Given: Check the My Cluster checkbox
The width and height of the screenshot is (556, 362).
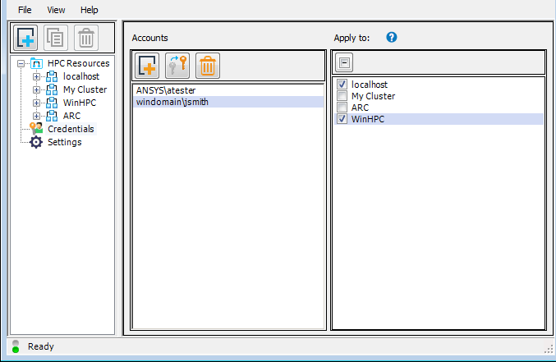Looking at the screenshot, I should click(x=342, y=96).
